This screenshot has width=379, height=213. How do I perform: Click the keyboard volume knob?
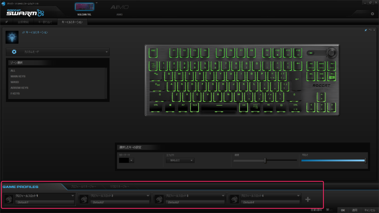tap(331, 53)
